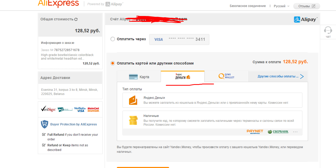Image resolution: width=336 pixels, height=168 pixels.
Task: Open Buyer Protection by AliExpress link
Action: click(x=74, y=124)
